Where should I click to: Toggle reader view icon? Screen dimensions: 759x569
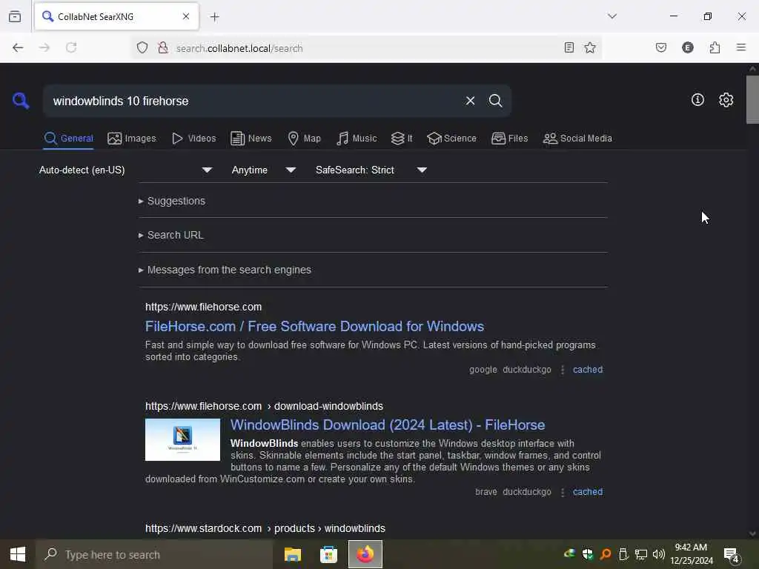click(x=569, y=47)
